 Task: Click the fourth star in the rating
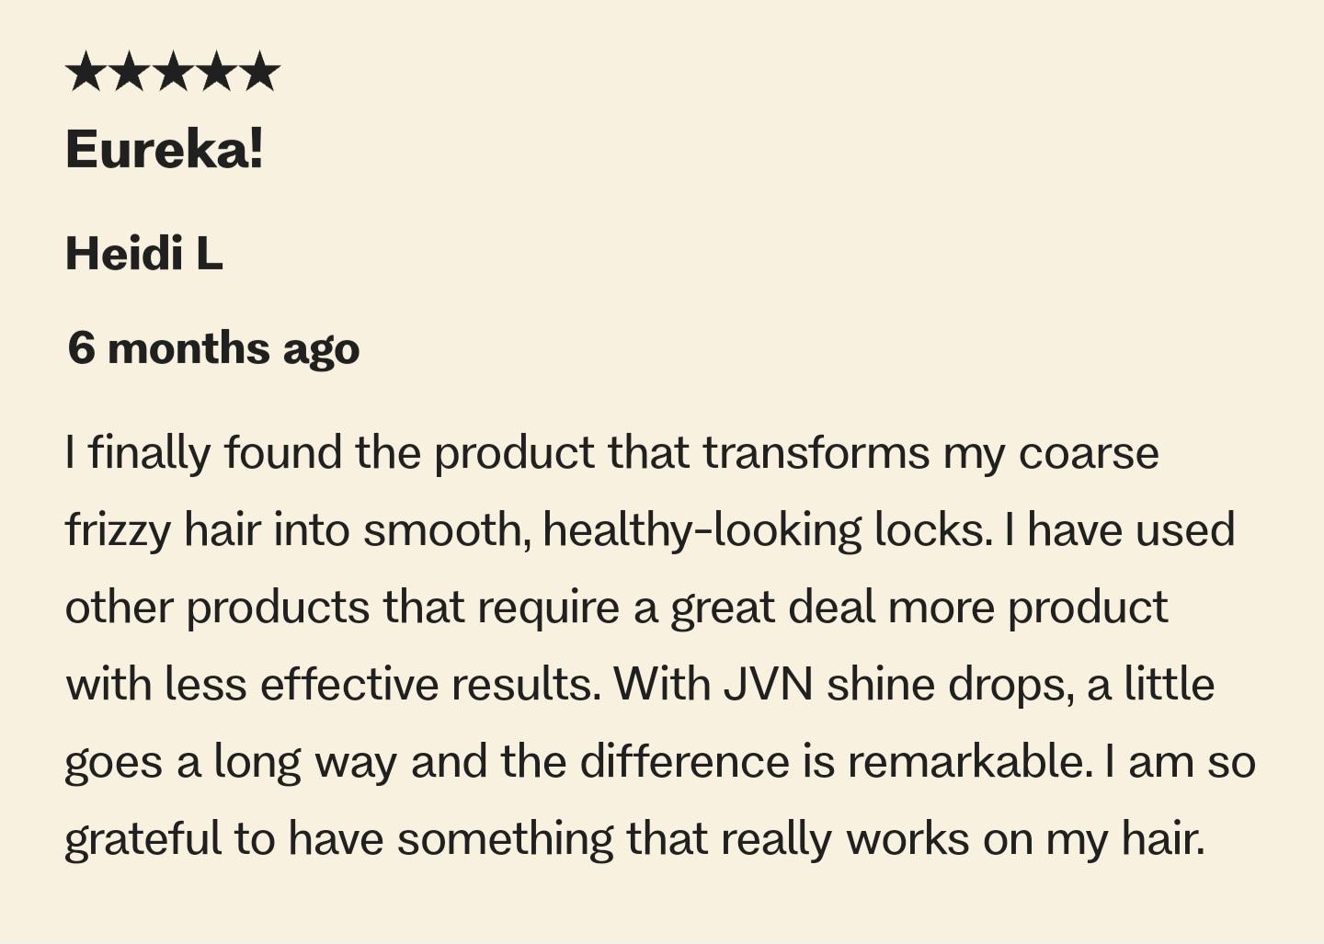point(216,72)
